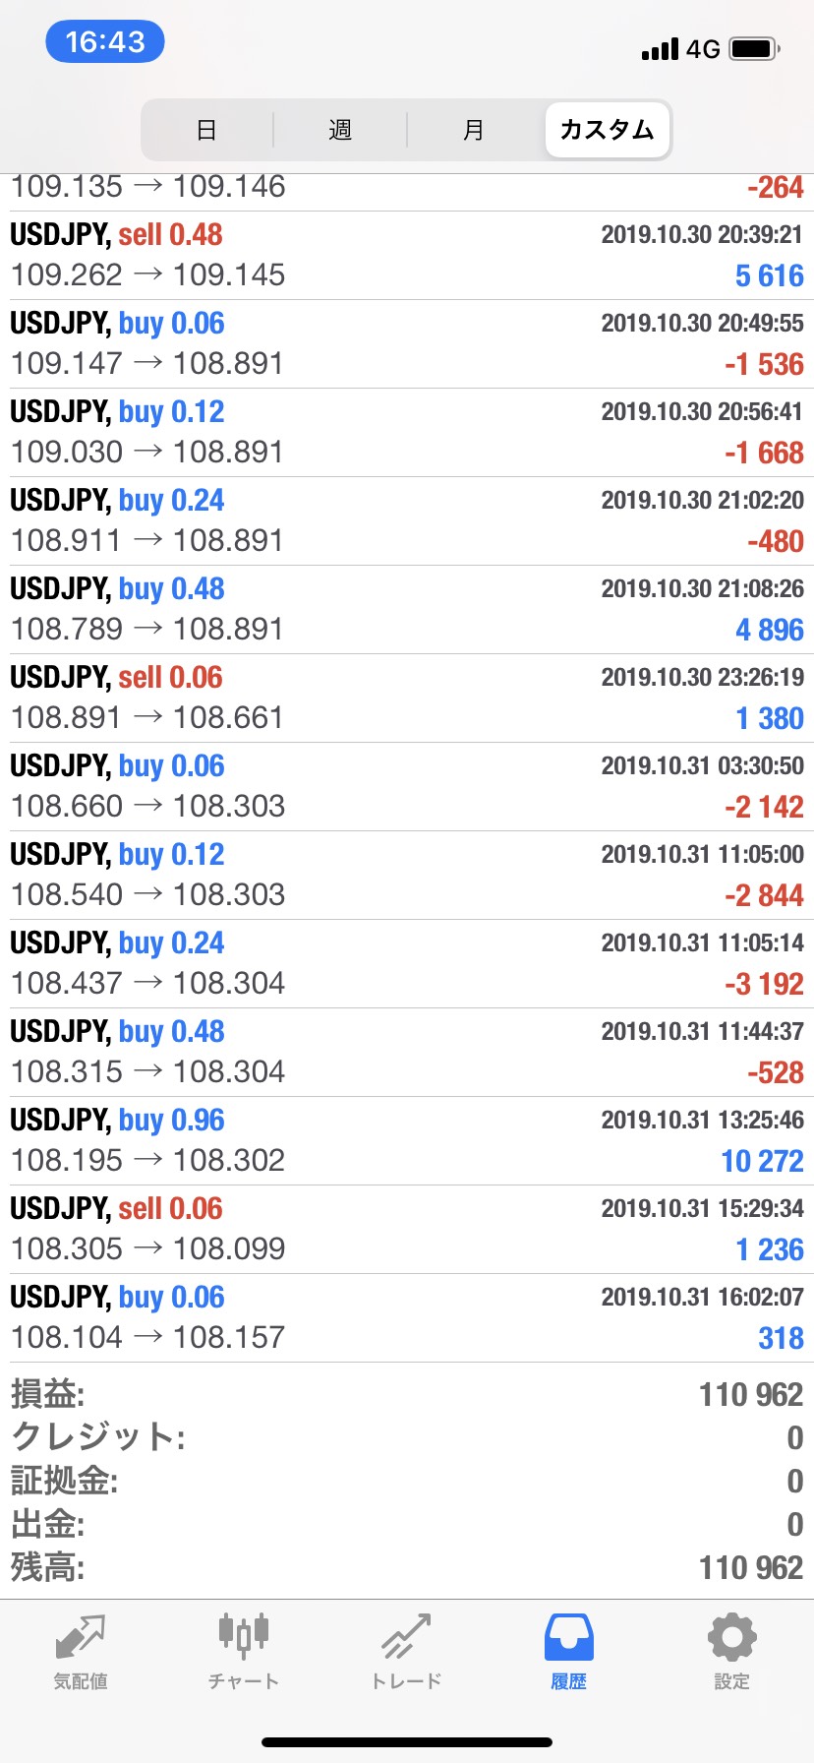814x1763 pixels.
Task: Open the sell 0.48 trade at 20:39:21
Action: (x=407, y=256)
